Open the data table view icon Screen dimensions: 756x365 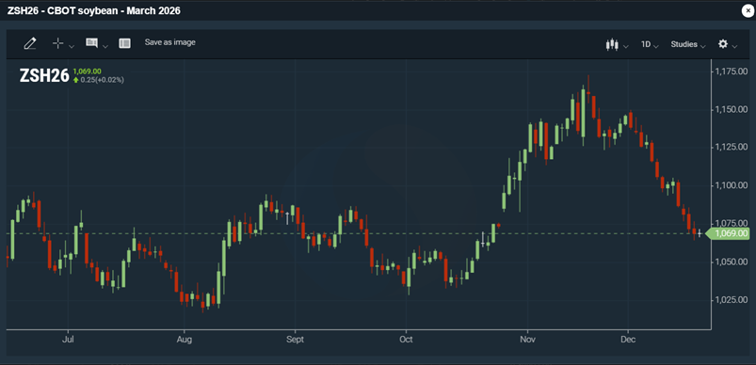125,43
